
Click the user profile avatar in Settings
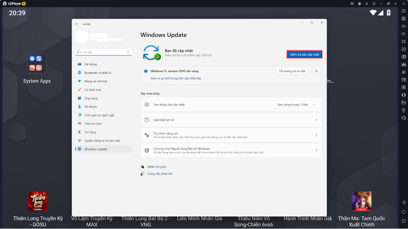coord(81,37)
